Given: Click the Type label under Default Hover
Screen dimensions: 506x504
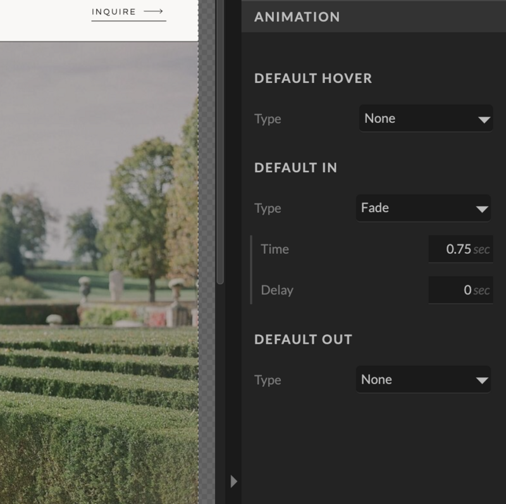Looking at the screenshot, I should point(268,118).
